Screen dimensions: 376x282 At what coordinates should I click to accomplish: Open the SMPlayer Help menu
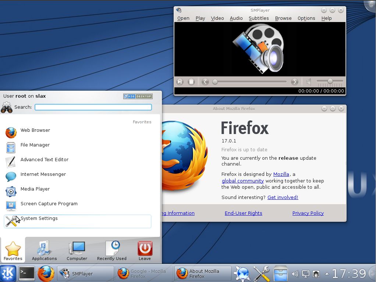[326, 18]
